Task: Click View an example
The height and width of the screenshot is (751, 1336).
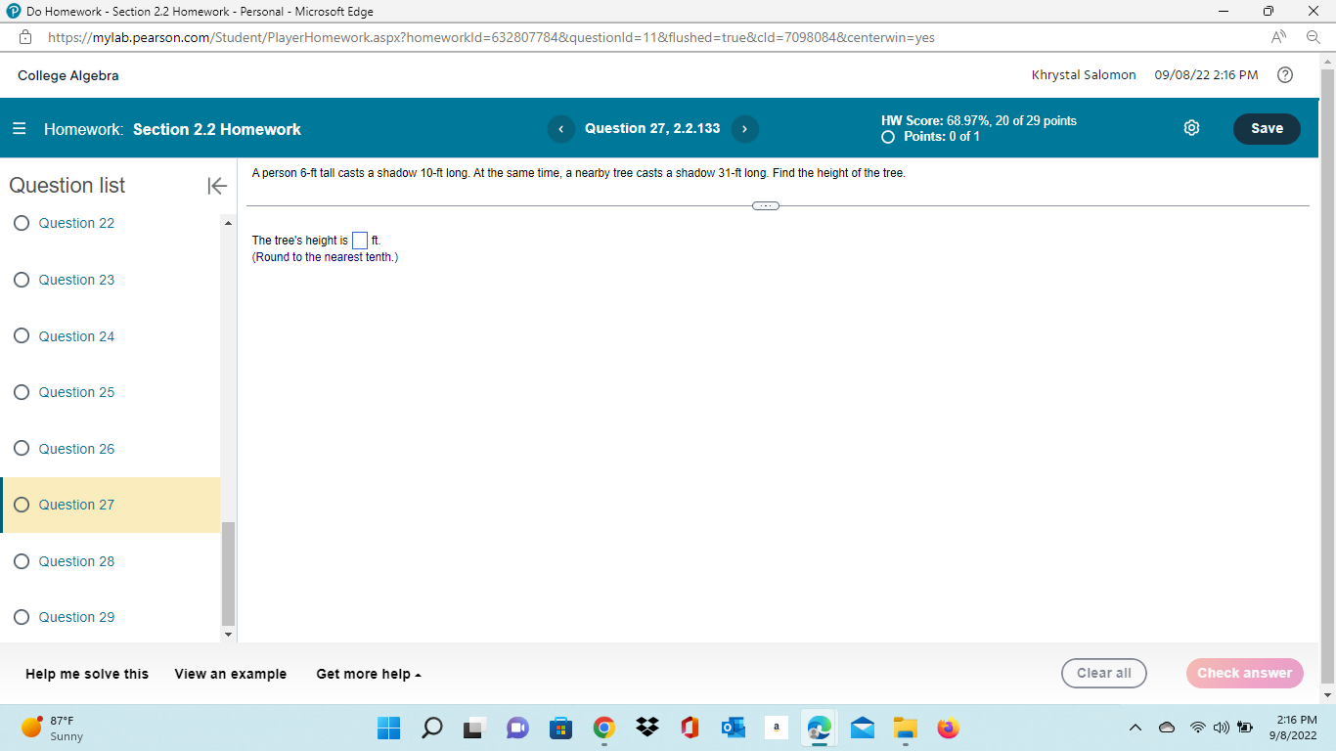Action: point(231,674)
